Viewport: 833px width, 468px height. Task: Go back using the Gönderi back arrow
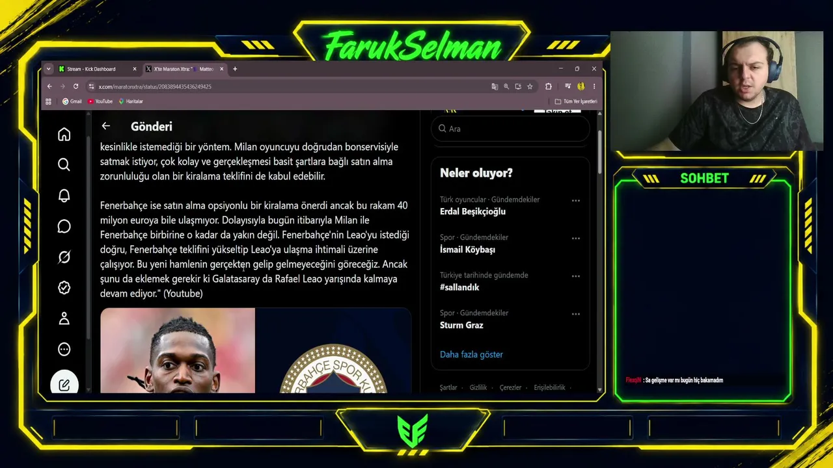106,126
